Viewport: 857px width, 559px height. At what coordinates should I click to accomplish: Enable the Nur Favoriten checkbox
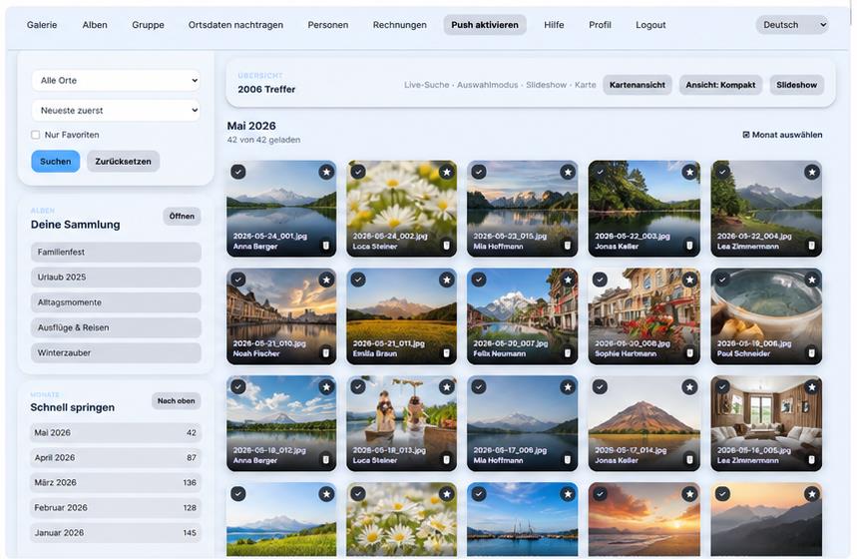click(x=36, y=135)
